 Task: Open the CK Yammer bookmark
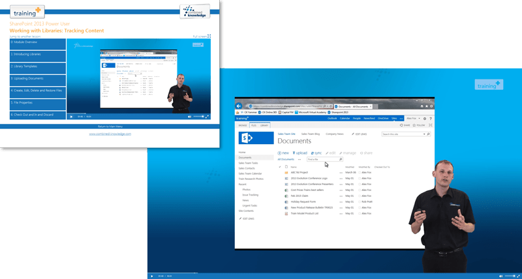[x=249, y=112]
